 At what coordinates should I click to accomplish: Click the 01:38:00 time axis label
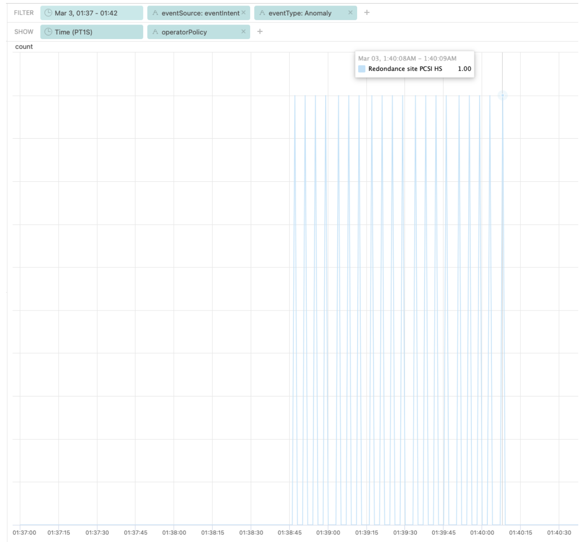[x=174, y=532]
